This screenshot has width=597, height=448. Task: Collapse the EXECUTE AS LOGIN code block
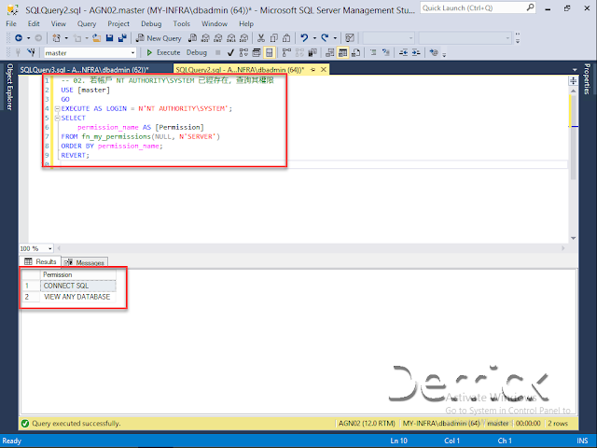pos(58,108)
